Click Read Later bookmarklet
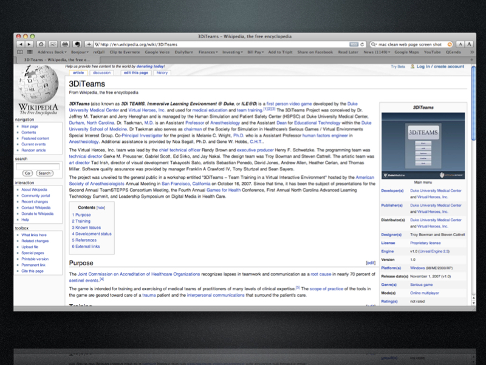 (348, 52)
